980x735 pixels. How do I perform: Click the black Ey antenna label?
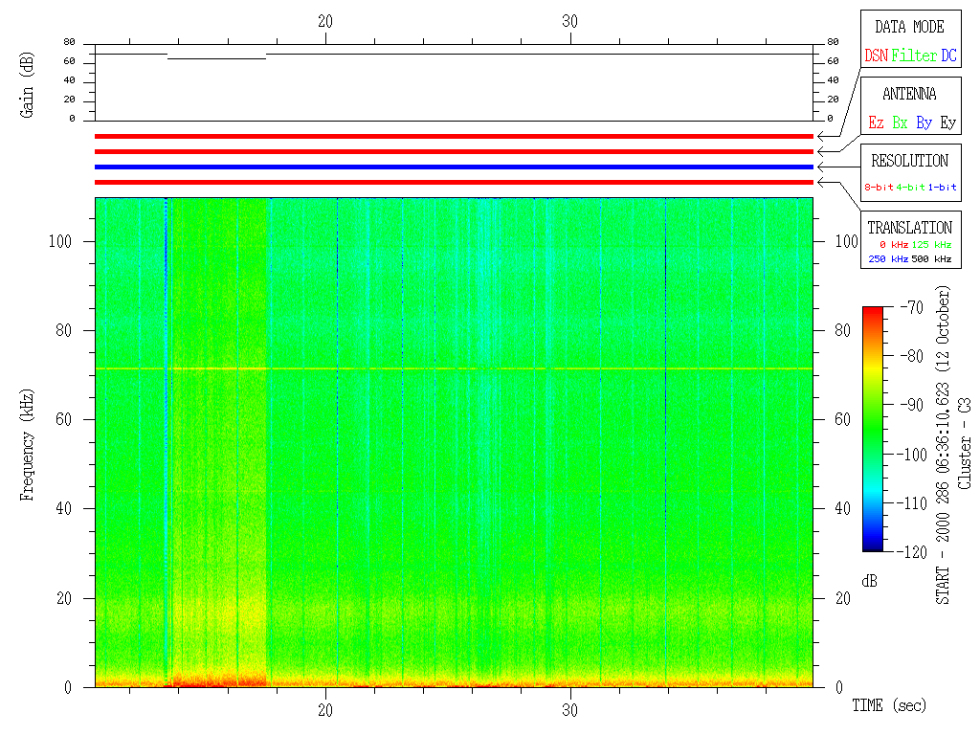click(947, 123)
